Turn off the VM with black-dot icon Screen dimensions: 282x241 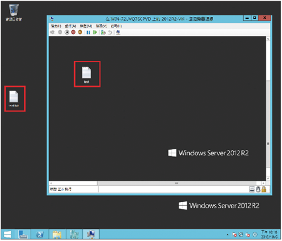click(67, 32)
